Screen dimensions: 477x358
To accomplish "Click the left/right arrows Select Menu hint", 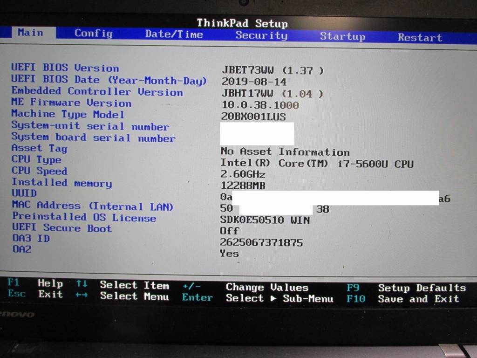I will (x=123, y=296).
